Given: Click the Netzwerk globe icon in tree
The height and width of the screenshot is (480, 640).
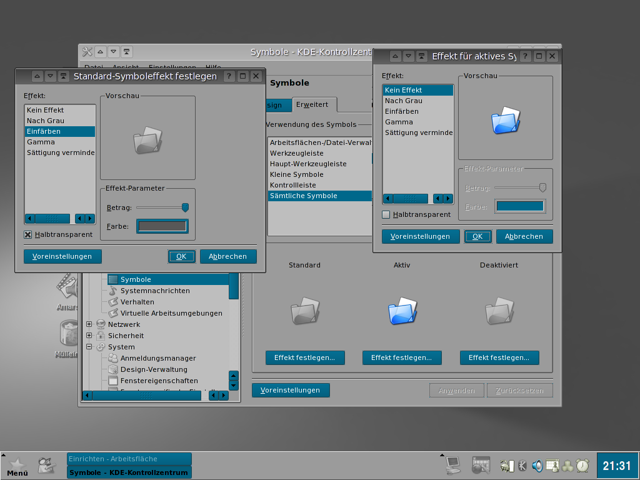Looking at the screenshot, I should coord(101,324).
